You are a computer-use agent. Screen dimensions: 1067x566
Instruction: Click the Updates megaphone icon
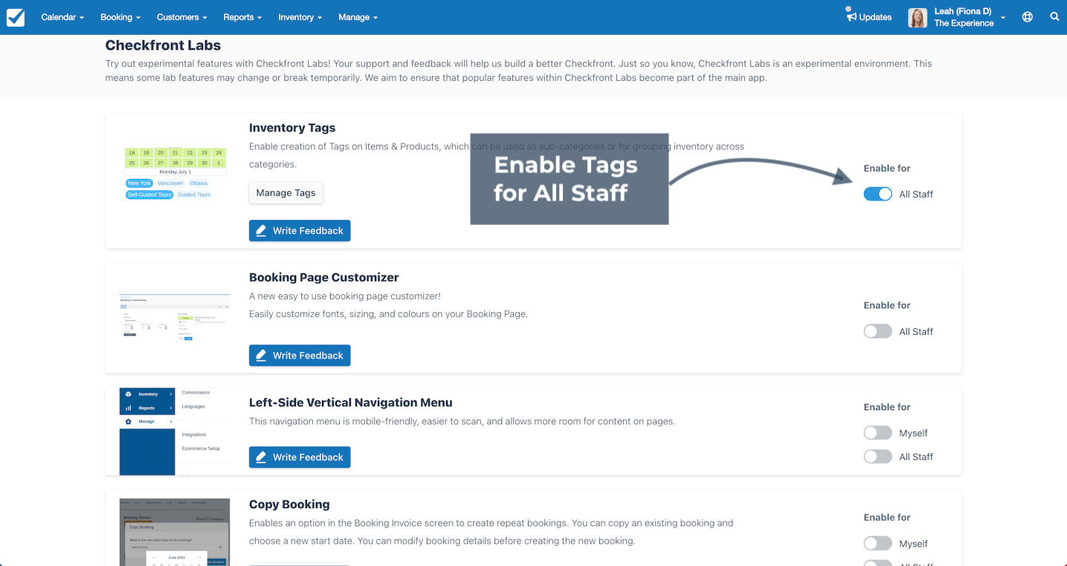(x=851, y=16)
